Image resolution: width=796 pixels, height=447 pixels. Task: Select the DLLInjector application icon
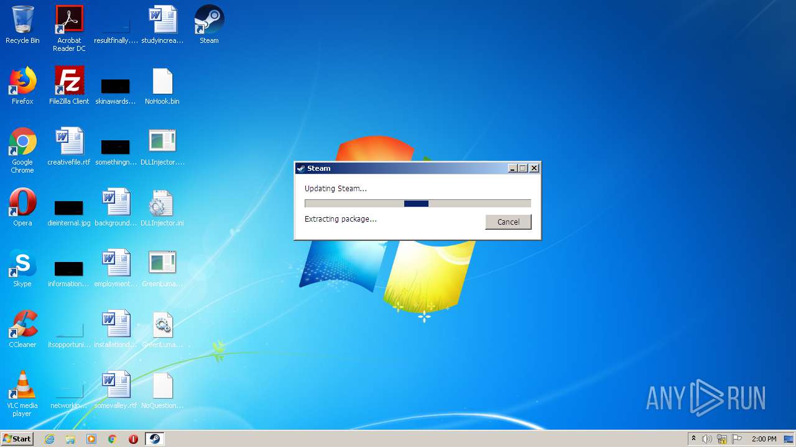coord(162,147)
